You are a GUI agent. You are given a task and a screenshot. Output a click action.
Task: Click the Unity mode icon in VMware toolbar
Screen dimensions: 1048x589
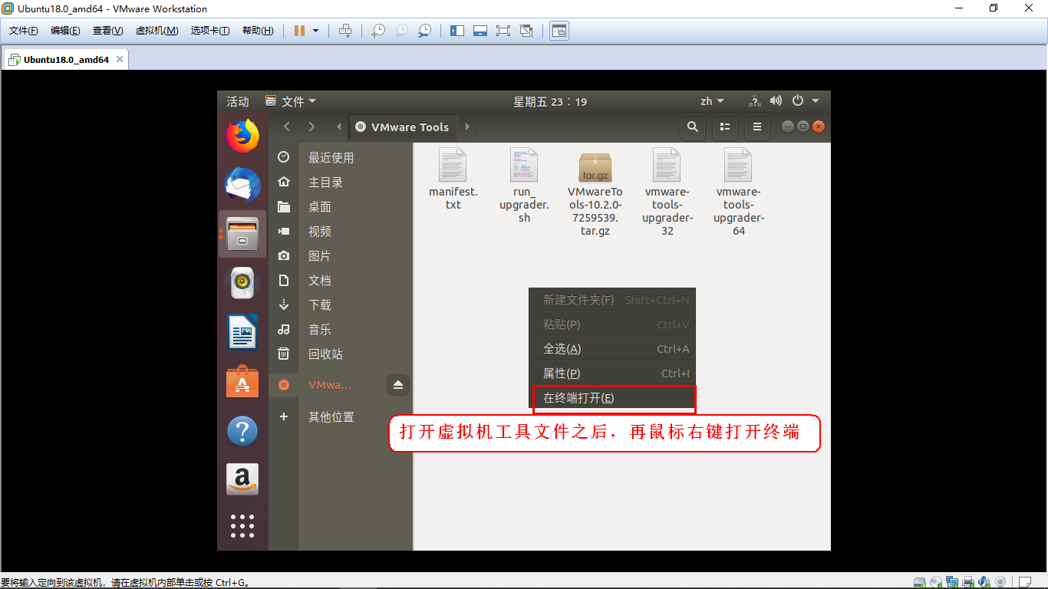tap(526, 31)
